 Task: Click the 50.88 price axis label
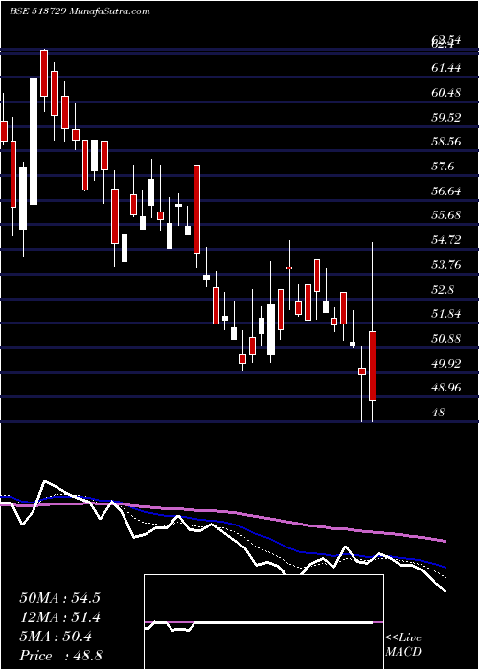click(446, 339)
